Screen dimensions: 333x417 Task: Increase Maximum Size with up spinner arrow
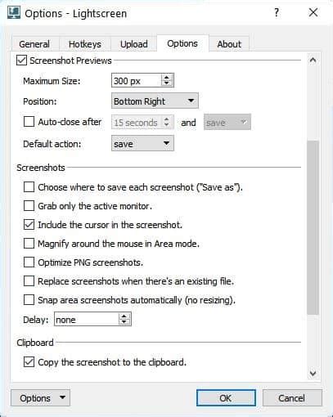point(166,78)
